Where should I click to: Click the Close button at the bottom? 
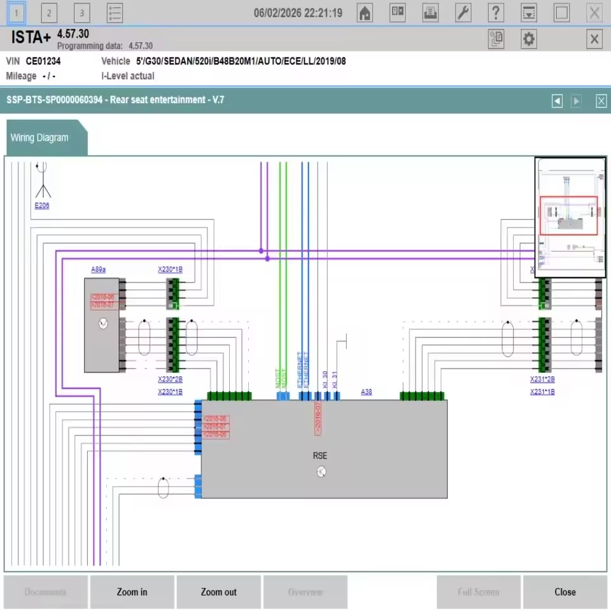[x=565, y=592]
